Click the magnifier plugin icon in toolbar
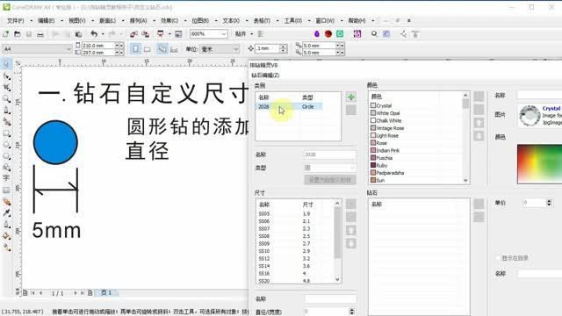 [x=374, y=33]
